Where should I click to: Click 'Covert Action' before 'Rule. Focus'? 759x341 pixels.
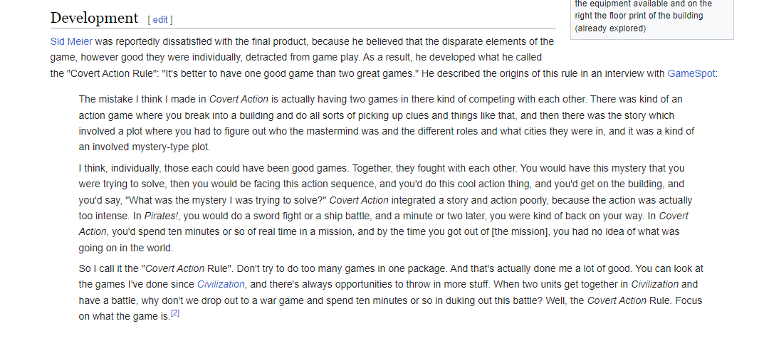[x=617, y=300]
